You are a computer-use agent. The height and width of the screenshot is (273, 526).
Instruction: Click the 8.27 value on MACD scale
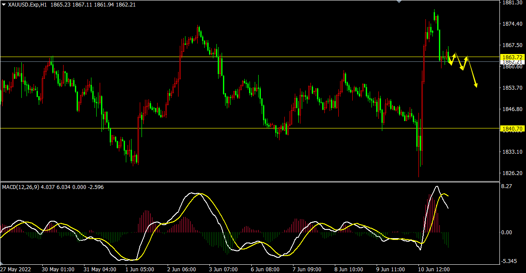507,186
